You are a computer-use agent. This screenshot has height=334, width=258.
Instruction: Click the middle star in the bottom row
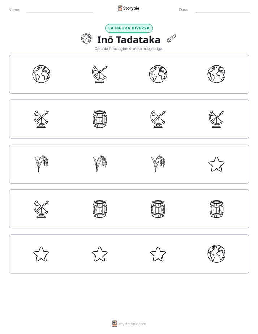click(x=100, y=254)
